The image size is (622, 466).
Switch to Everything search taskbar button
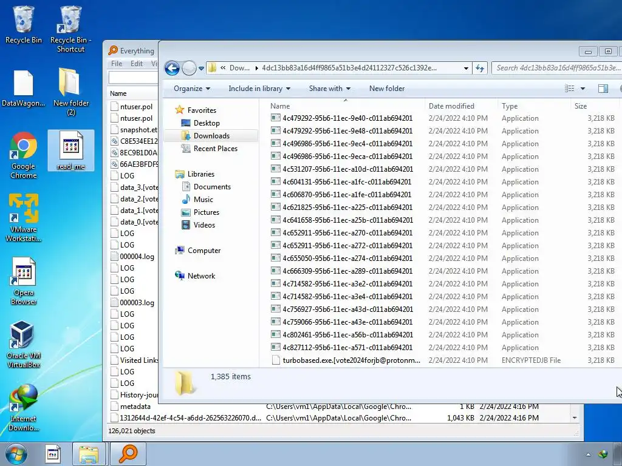(128, 454)
